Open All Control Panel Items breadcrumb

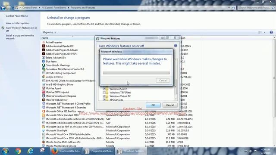53,8
